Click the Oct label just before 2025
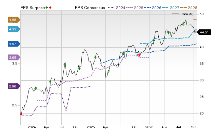Screen dimensions: 217x129 coord(76,127)
